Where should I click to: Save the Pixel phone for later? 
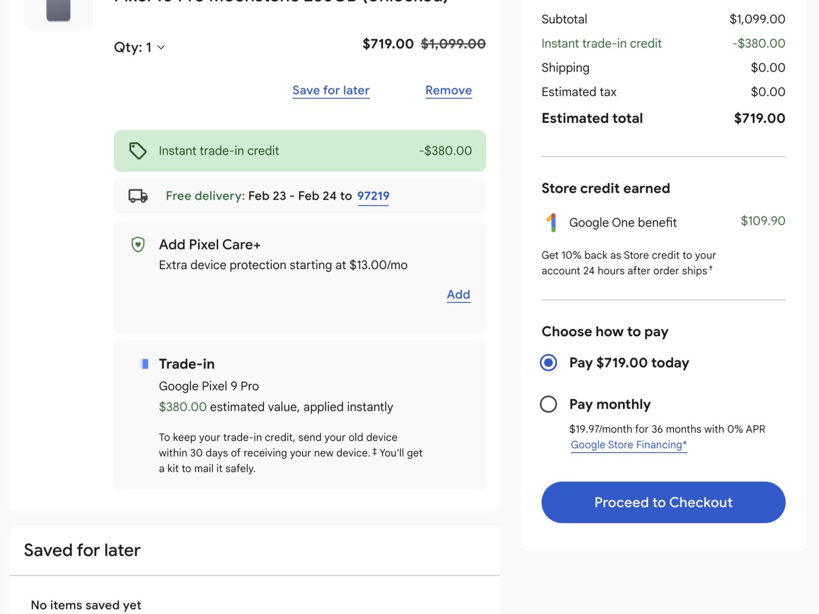tap(331, 91)
